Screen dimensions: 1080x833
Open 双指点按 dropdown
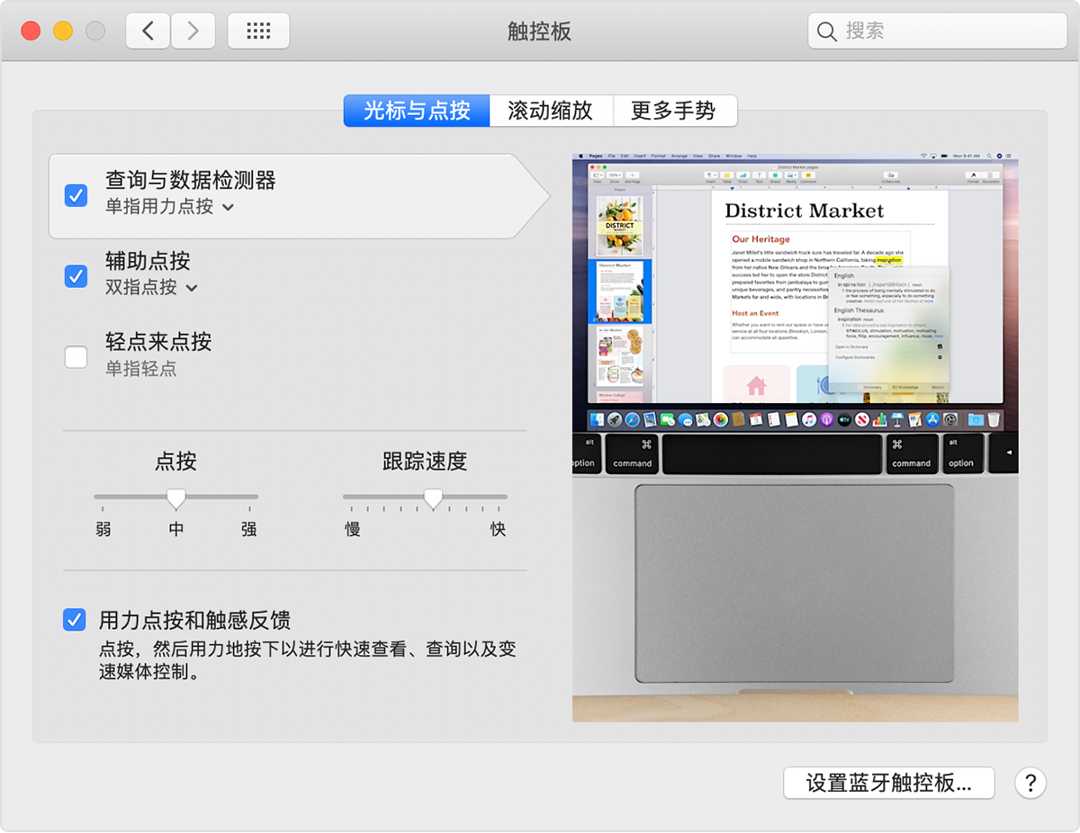(x=151, y=288)
